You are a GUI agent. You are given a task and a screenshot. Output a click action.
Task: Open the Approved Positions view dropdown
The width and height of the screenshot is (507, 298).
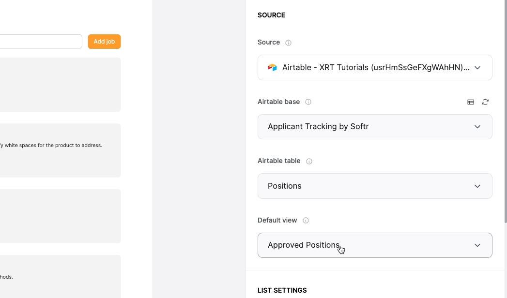pos(375,245)
